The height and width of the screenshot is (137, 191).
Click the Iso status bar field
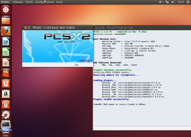83,65
